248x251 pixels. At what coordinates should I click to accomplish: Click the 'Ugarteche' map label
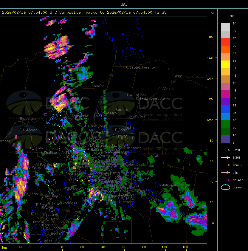[74, 189]
